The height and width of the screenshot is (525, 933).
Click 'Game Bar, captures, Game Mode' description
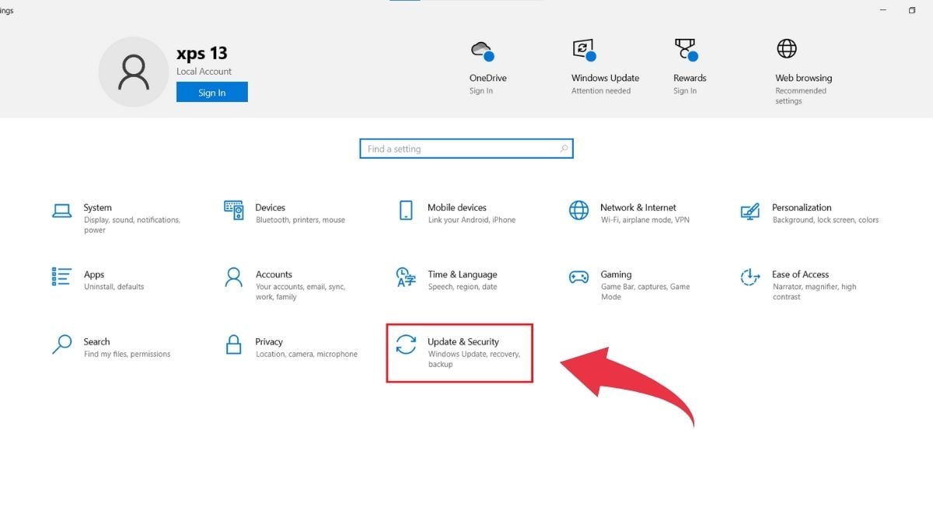click(645, 292)
